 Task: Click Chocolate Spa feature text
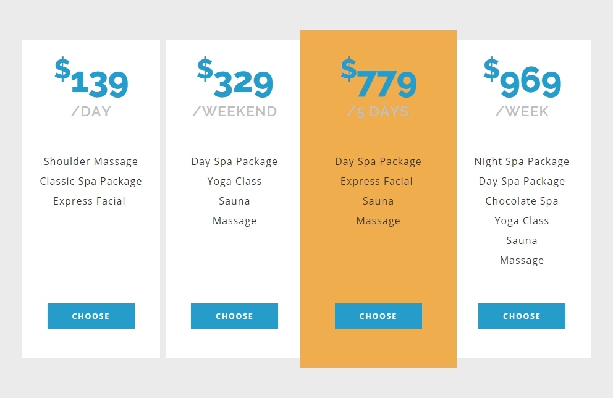click(522, 201)
